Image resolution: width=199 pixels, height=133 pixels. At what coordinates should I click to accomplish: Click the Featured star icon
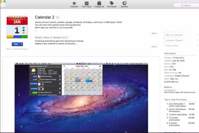(74, 3)
